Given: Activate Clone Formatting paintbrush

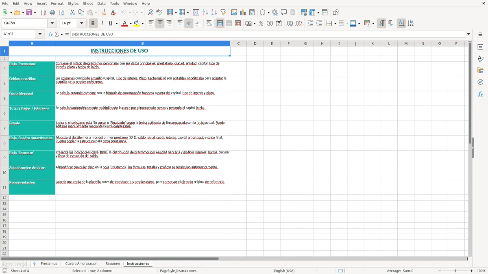Looking at the screenshot, I should pyautogui.click(x=104, y=13).
